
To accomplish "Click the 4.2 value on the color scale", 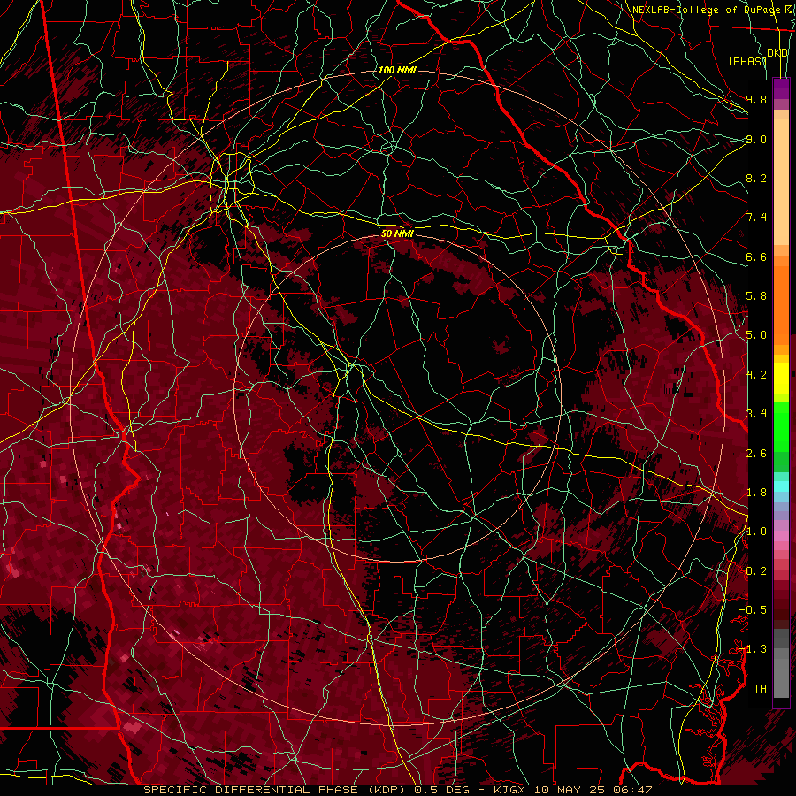I will coord(756,375).
